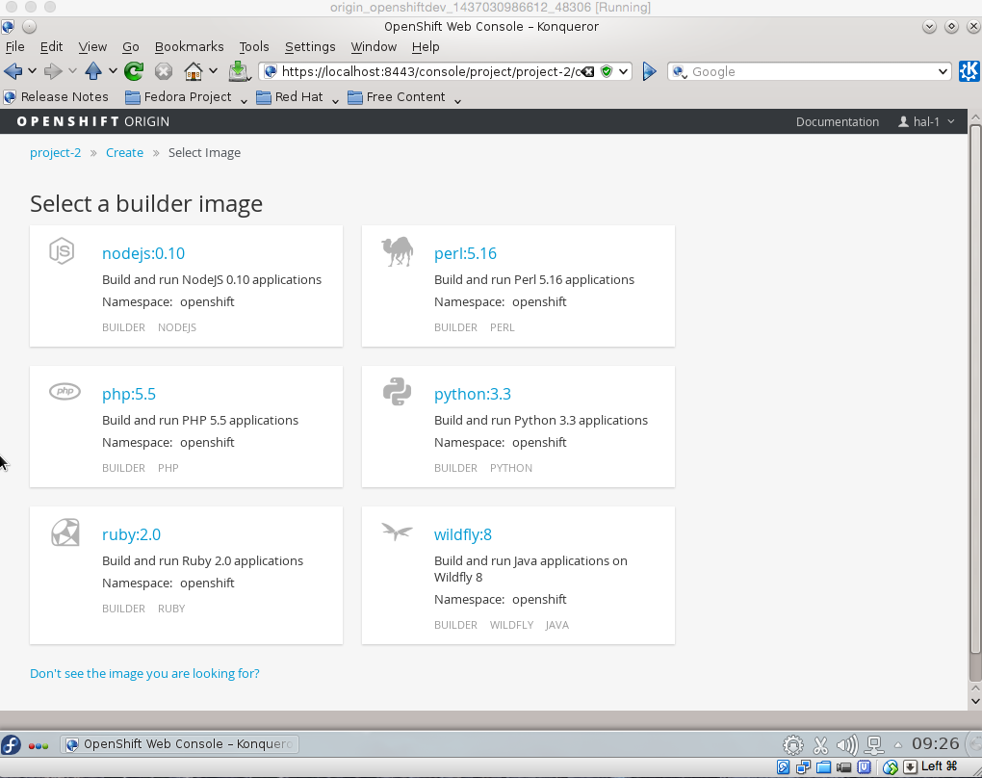
Task: Open the clipboard scissors tray icon
Action: tap(820, 744)
